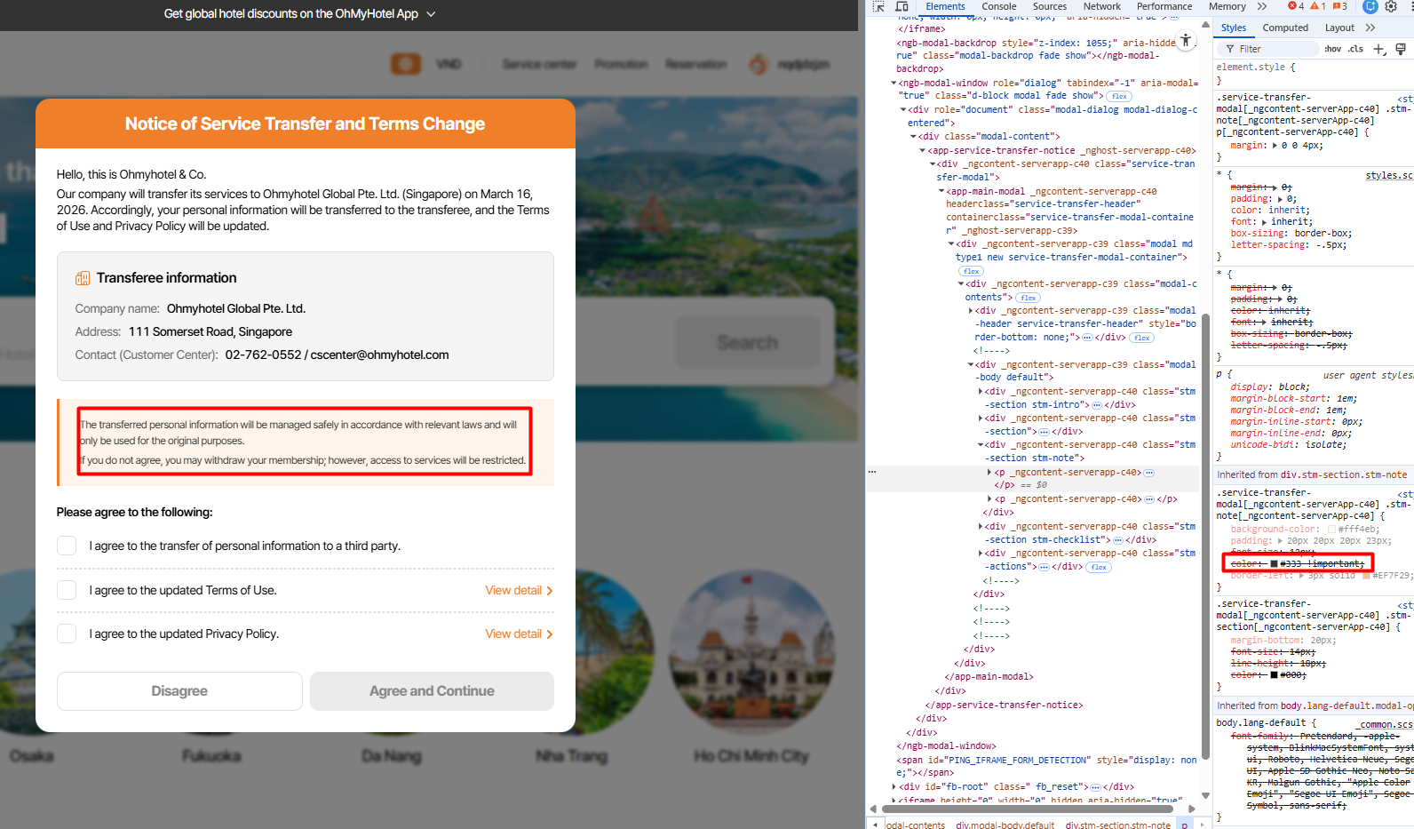Expand the fb-root div node
The width and height of the screenshot is (1414, 829).
coord(894,787)
